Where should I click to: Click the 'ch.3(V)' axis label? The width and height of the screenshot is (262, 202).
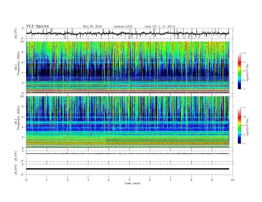(x=16, y=156)
